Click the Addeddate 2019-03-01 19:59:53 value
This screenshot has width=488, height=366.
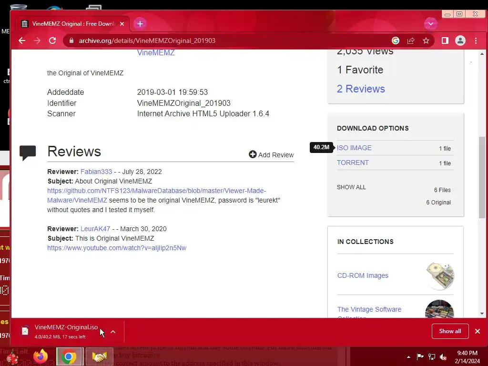coord(173,92)
